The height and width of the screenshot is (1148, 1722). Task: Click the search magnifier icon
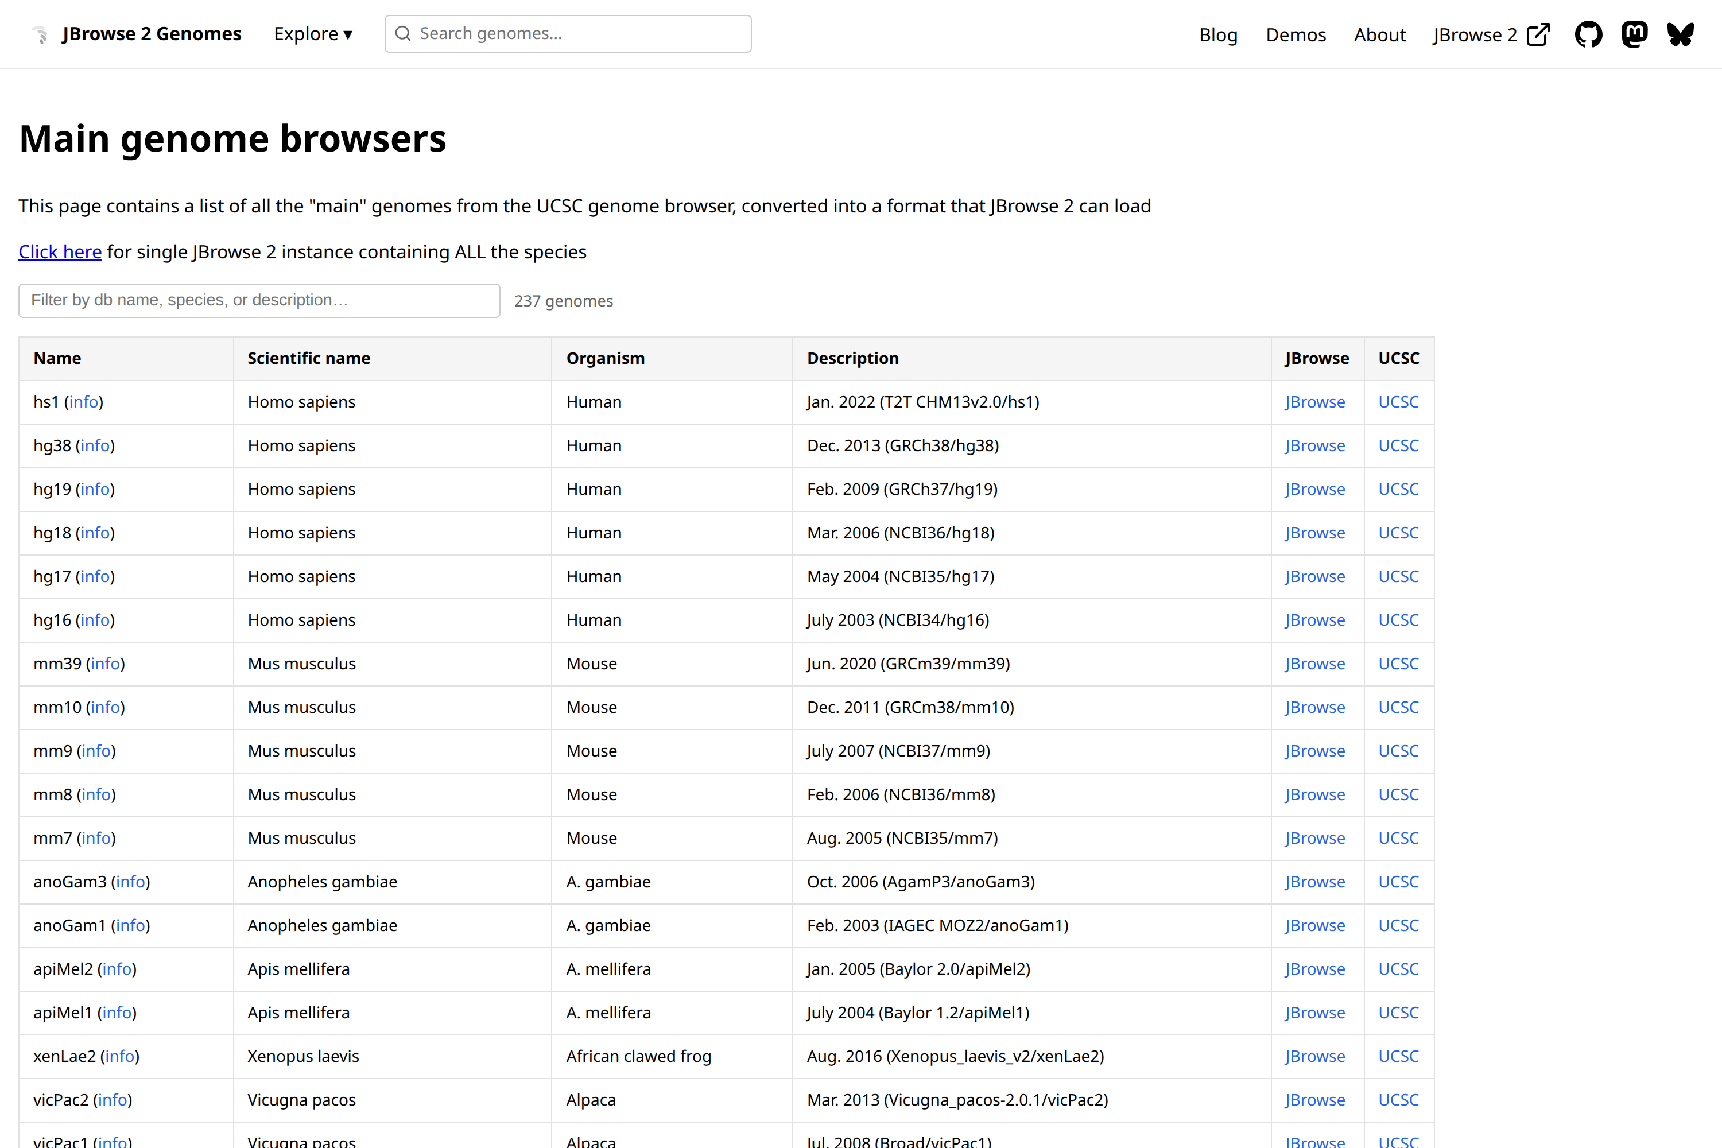pyautogui.click(x=403, y=34)
